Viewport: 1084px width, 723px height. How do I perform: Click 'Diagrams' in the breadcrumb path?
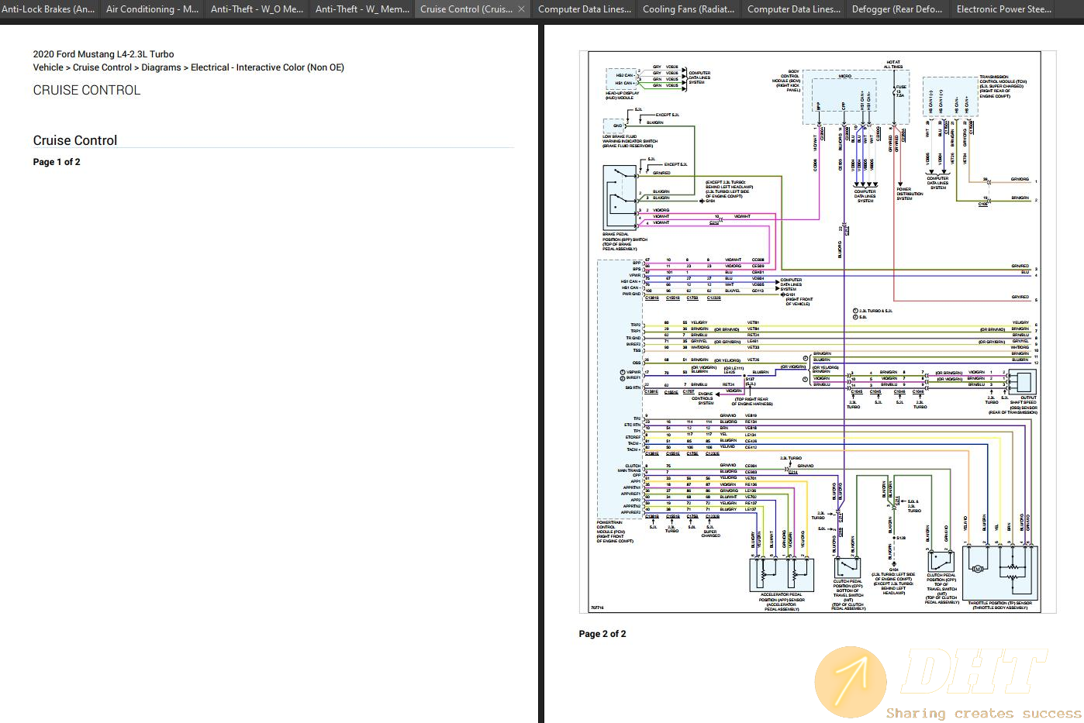point(161,67)
